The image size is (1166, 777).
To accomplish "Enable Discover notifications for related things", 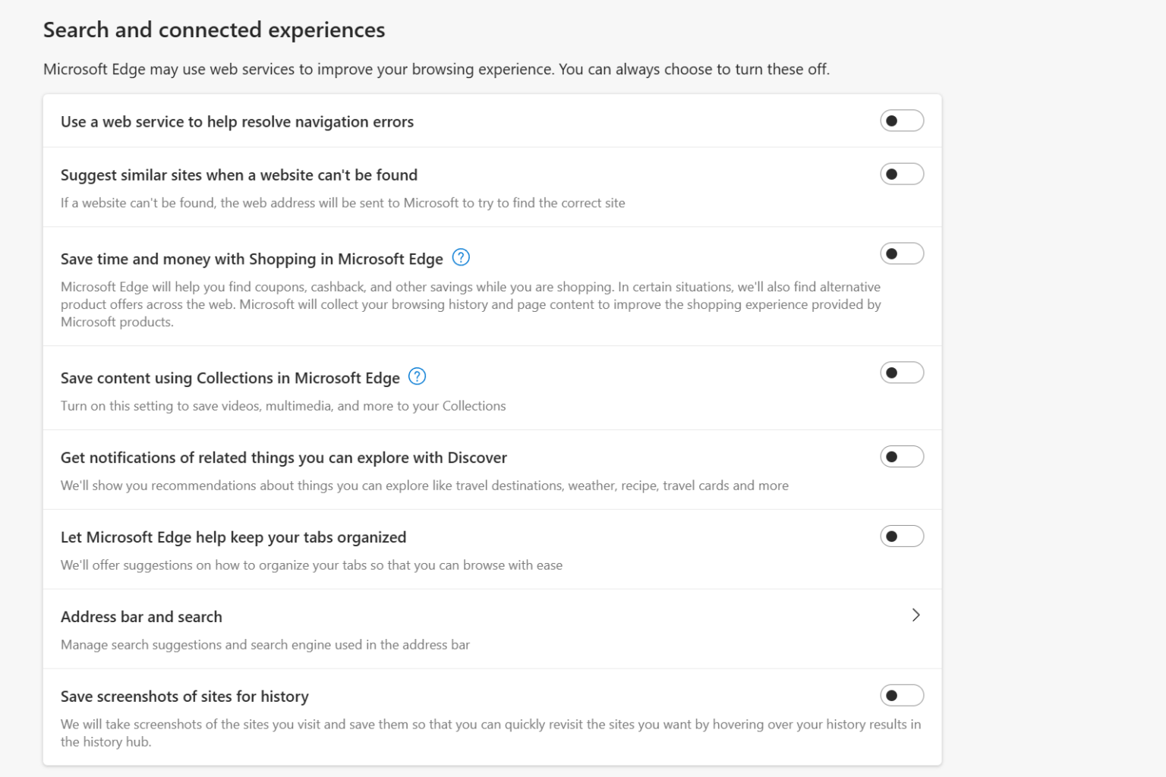I will click(x=902, y=456).
